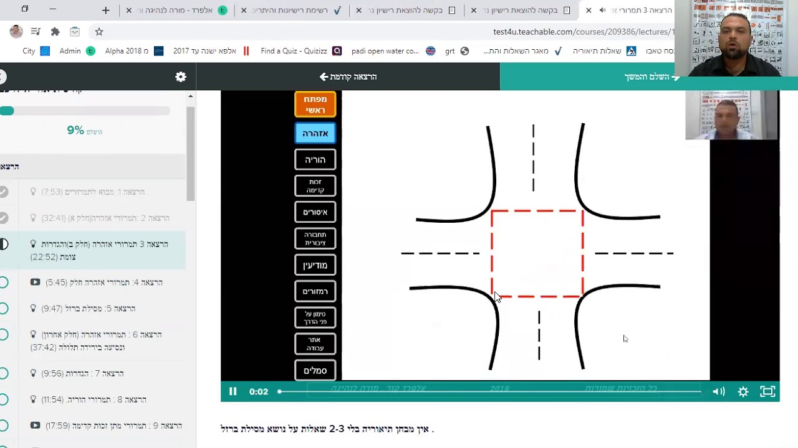Click 'סמלים' button in video menu
The width and height of the screenshot is (798, 448).
point(315,370)
